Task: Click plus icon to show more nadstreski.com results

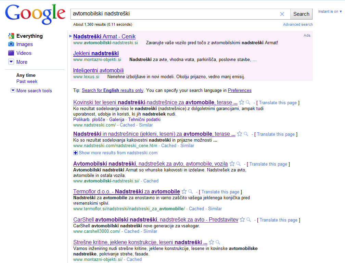Action: coord(75,153)
